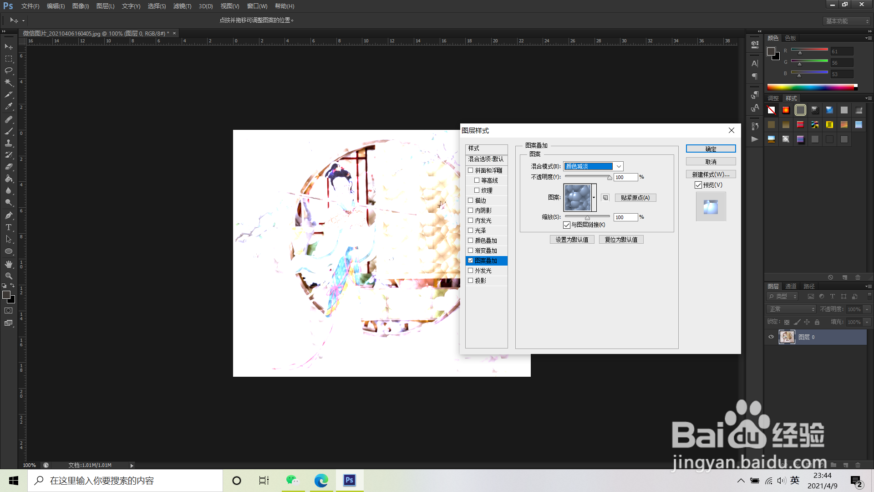Switch to the 通道 tab
Image resolution: width=874 pixels, height=492 pixels.
791,286
